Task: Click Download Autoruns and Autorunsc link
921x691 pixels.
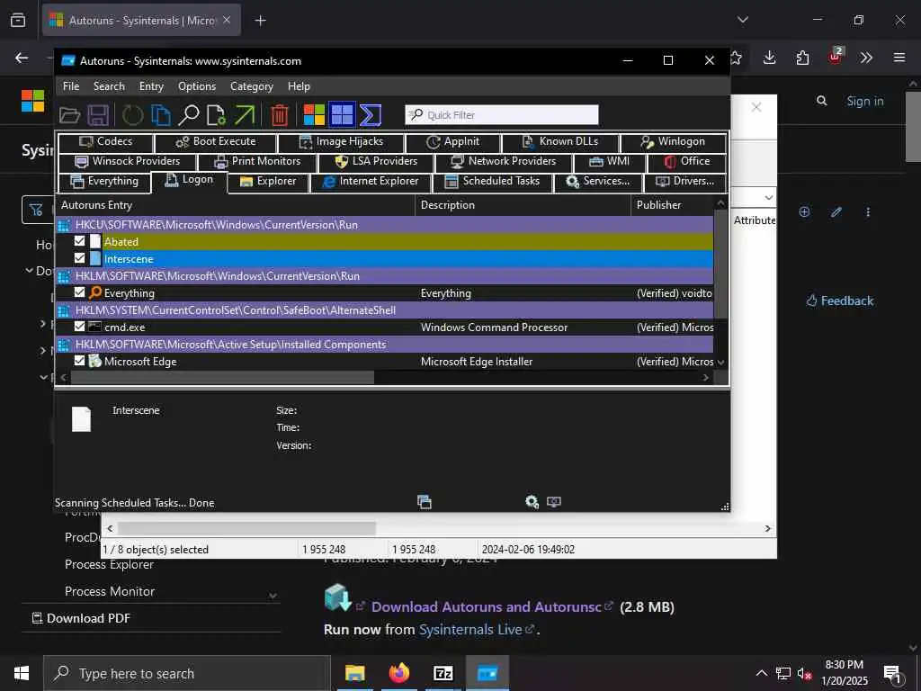Action: point(487,607)
